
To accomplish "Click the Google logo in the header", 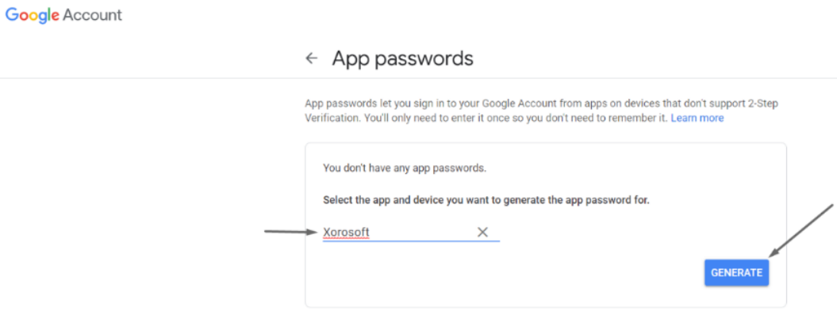I will (x=32, y=15).
